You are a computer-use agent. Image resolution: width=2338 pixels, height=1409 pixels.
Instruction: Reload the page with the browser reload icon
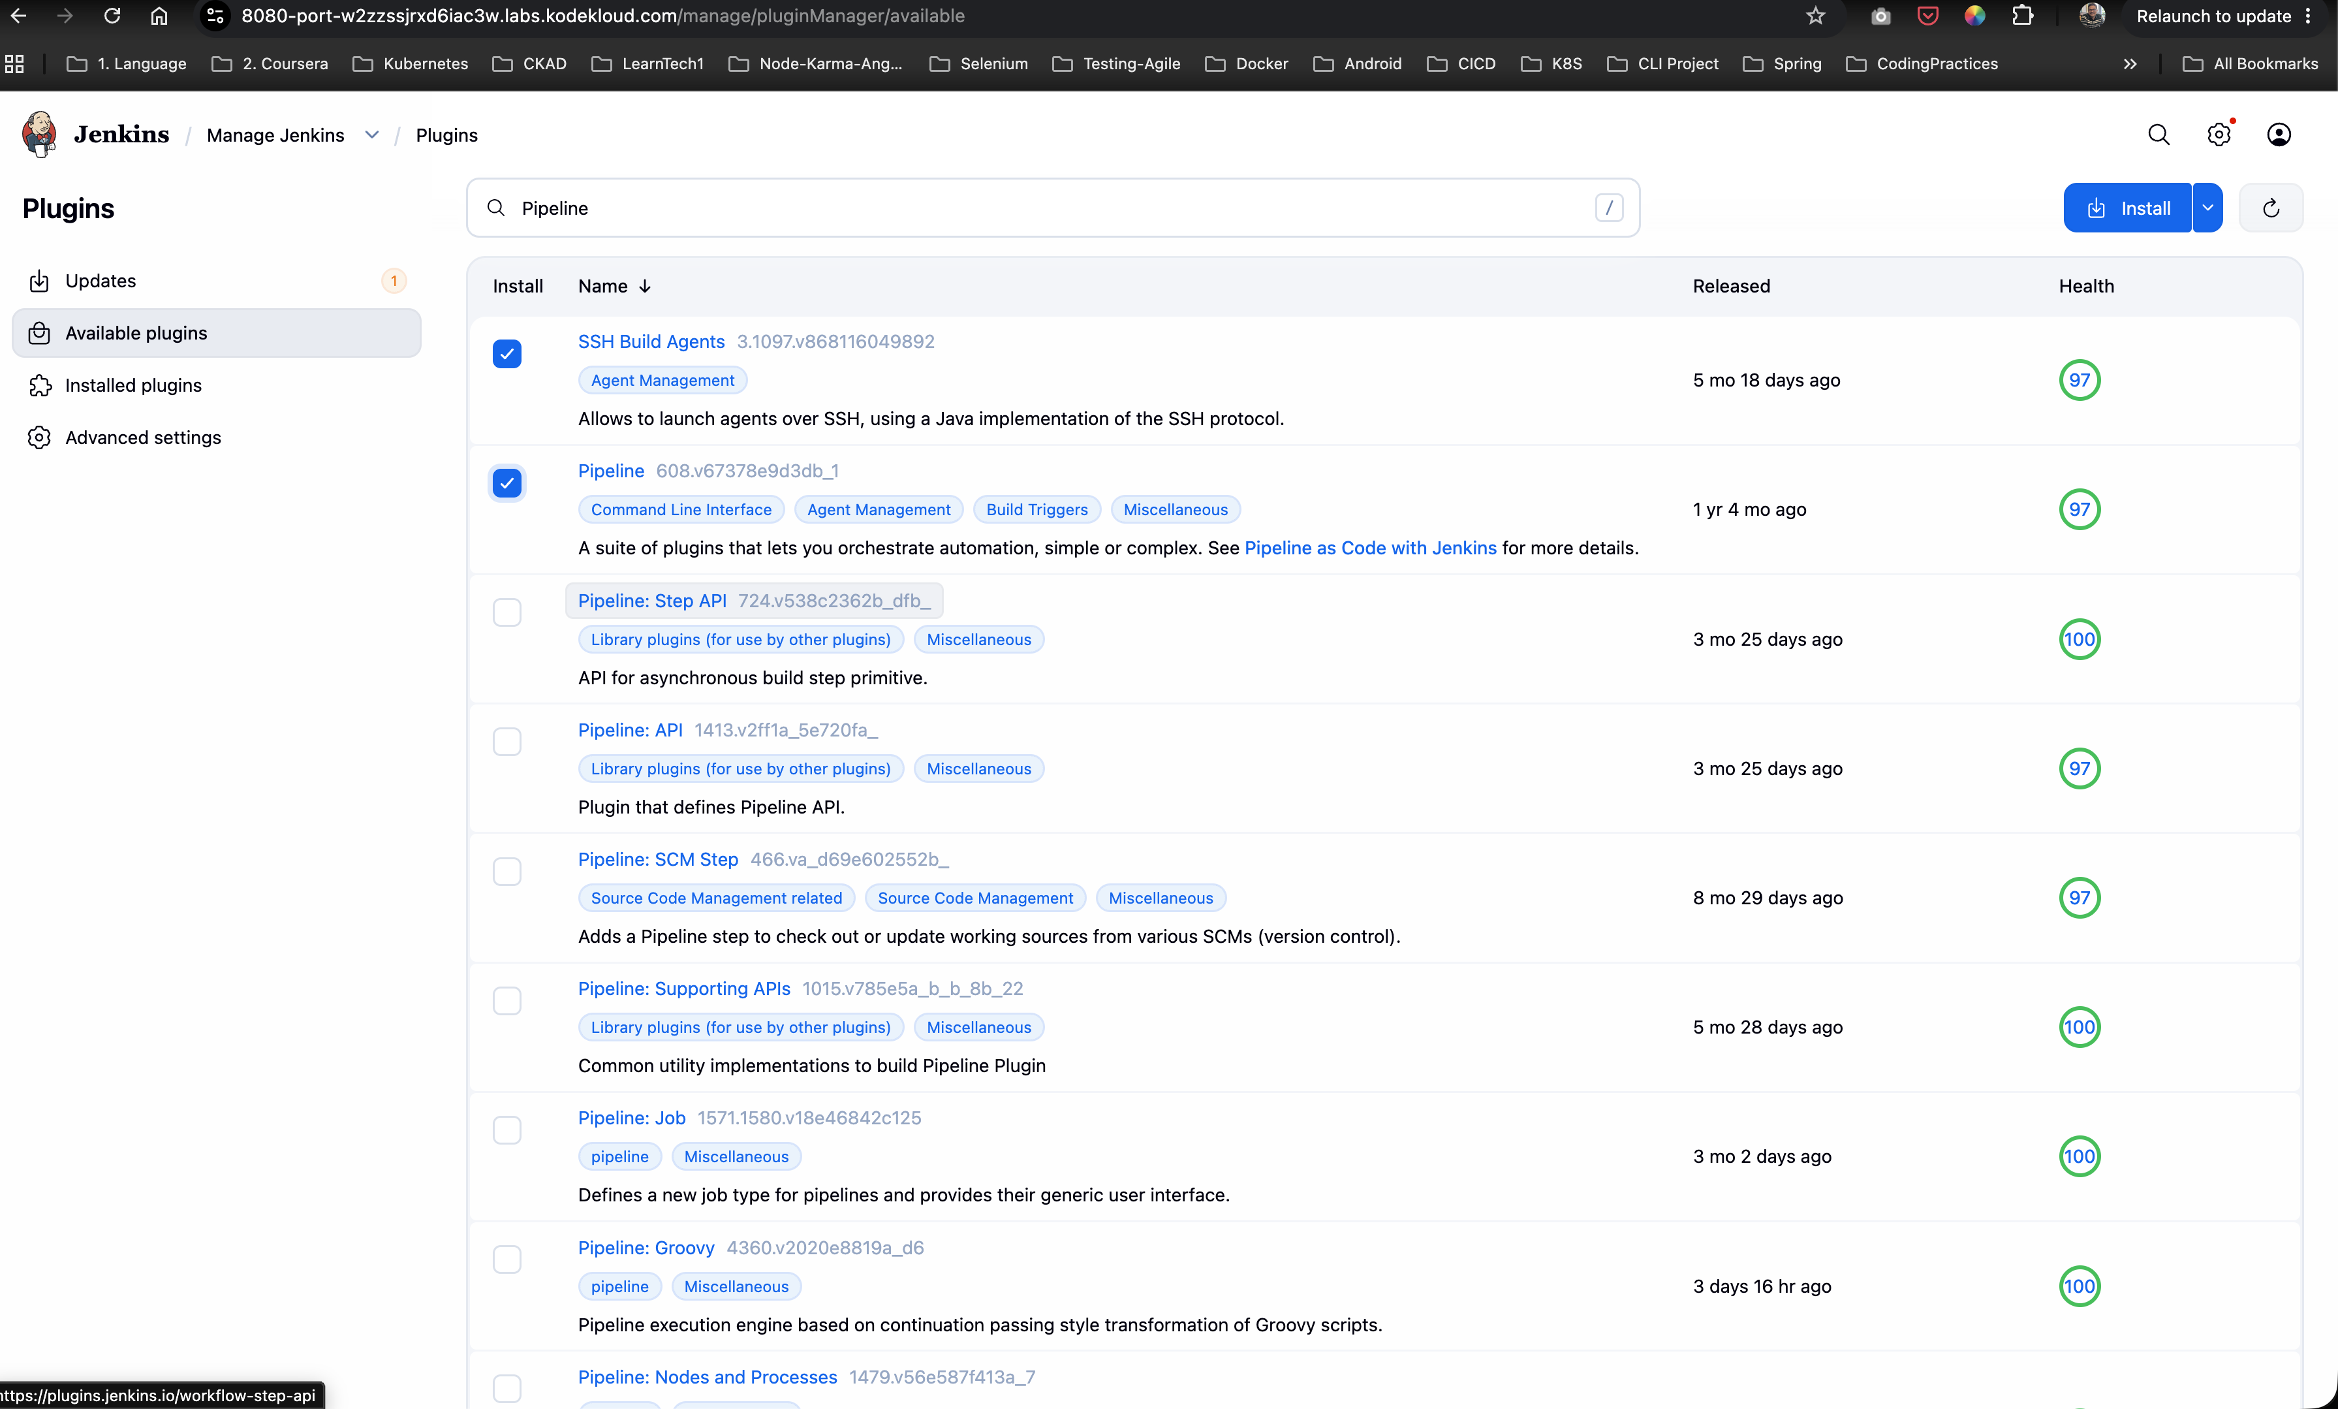click(112, 16)
